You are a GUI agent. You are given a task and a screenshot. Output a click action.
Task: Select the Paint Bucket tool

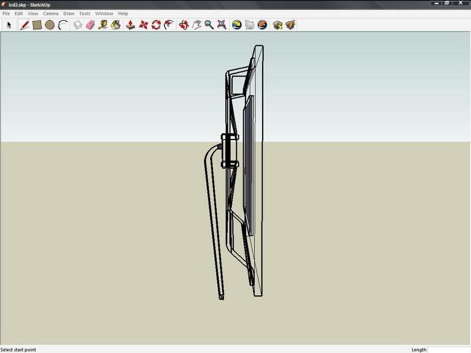click(x=116, y=25)
